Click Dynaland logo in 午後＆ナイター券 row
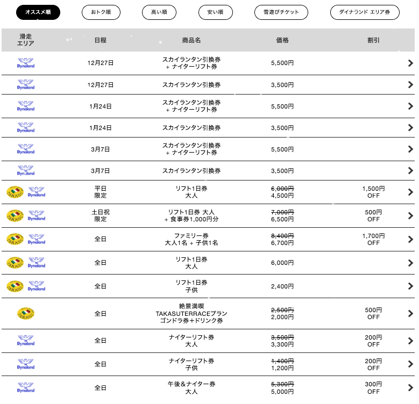 (x=25, y=387)
